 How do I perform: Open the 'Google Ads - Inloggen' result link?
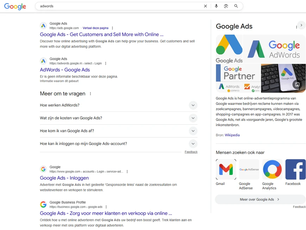(x=64, y=178)
